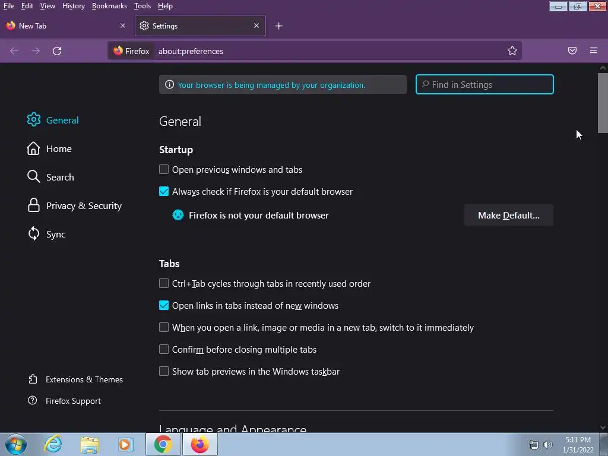This screenshot has width=608, height=456.
Task: Click the scrollbar down arrow
Action: click(x=603, y=427)
